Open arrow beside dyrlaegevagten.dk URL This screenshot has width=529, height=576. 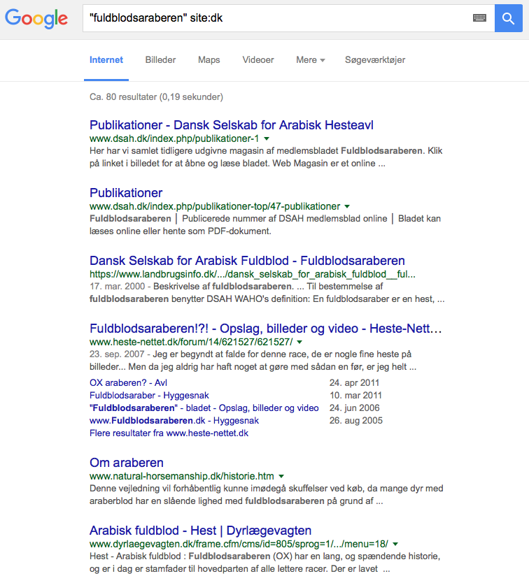coord(395,544)
